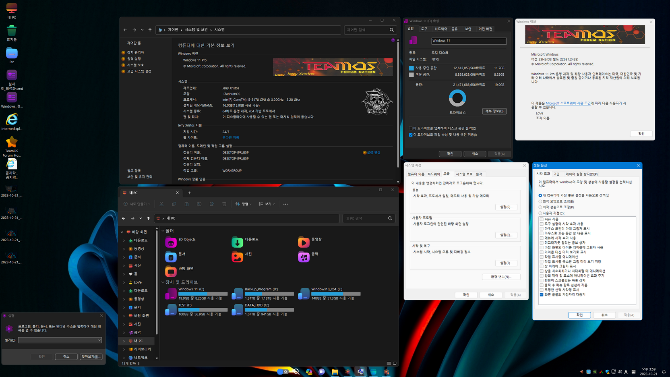The image size is (670, 377).
Task: Open Microsoft 소프트웨어 사용 조건 link
Action: pos(568,103)
